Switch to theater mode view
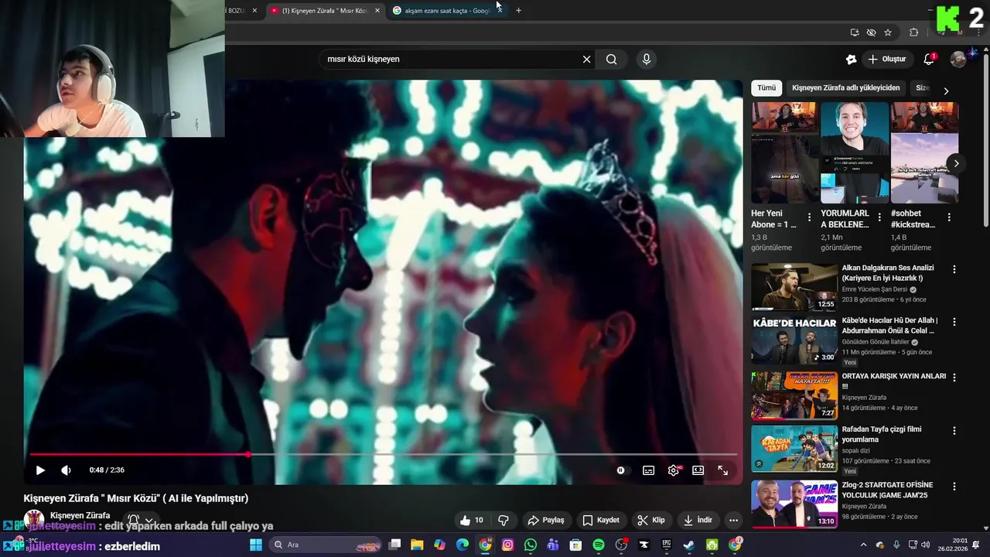The image size is (990, 557). point(698,470)
